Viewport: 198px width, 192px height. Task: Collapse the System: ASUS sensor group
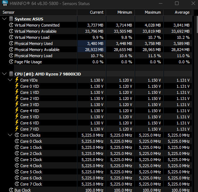(x=4, y=19)
